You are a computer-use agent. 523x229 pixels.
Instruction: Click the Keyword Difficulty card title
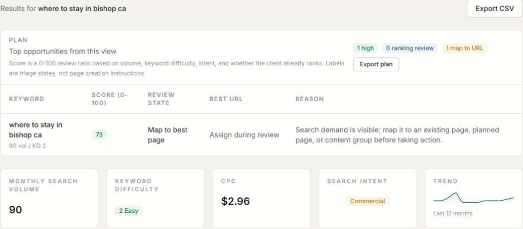(137, 185)
